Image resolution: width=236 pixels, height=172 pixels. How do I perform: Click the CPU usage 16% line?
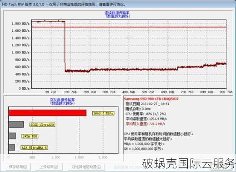click(x=146, y=114)
